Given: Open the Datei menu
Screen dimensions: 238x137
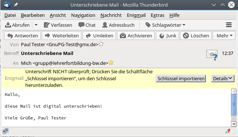Looking at the screenshot, I should coord(10,15).
